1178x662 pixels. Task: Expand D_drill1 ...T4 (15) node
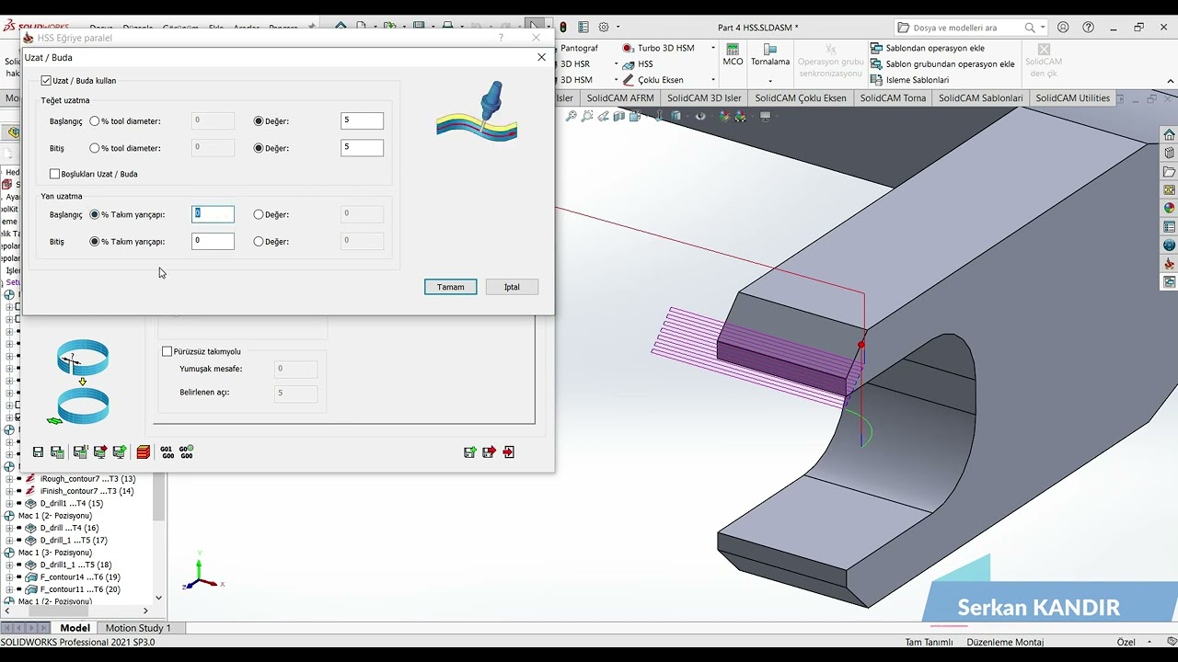pos(9,504)
